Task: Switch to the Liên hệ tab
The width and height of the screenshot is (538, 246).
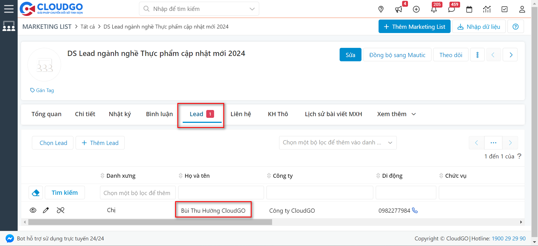Action: pyautogui.click(x=241, y=114)
